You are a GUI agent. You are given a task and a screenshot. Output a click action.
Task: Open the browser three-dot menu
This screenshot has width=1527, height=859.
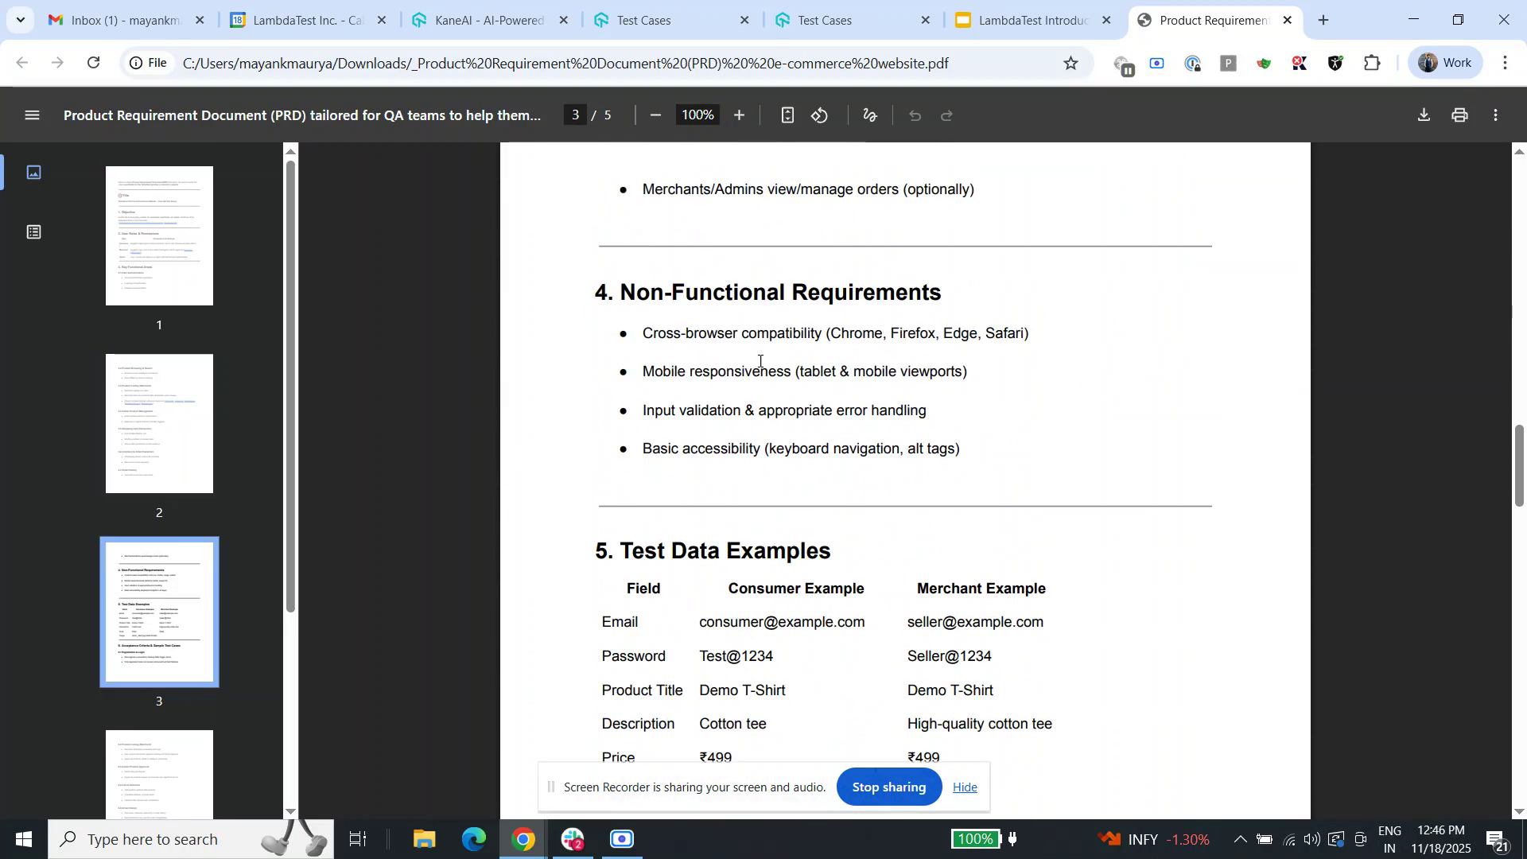[x=1506, y=63]
